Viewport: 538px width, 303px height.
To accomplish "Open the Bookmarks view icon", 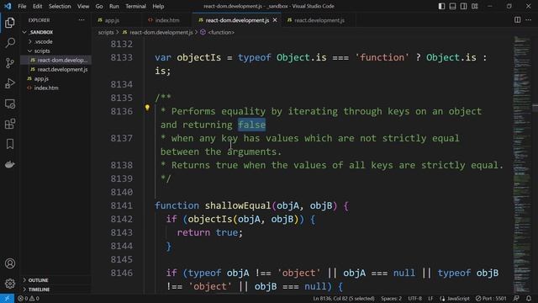I will tap(10, 144).
